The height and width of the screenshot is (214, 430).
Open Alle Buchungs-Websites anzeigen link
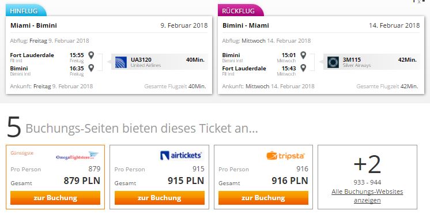click(x=367, y=196)
